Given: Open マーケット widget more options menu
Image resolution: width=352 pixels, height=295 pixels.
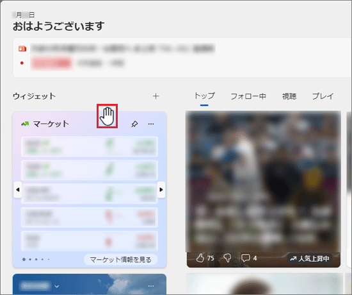Looking at the screenshot, I should (151, 124).
